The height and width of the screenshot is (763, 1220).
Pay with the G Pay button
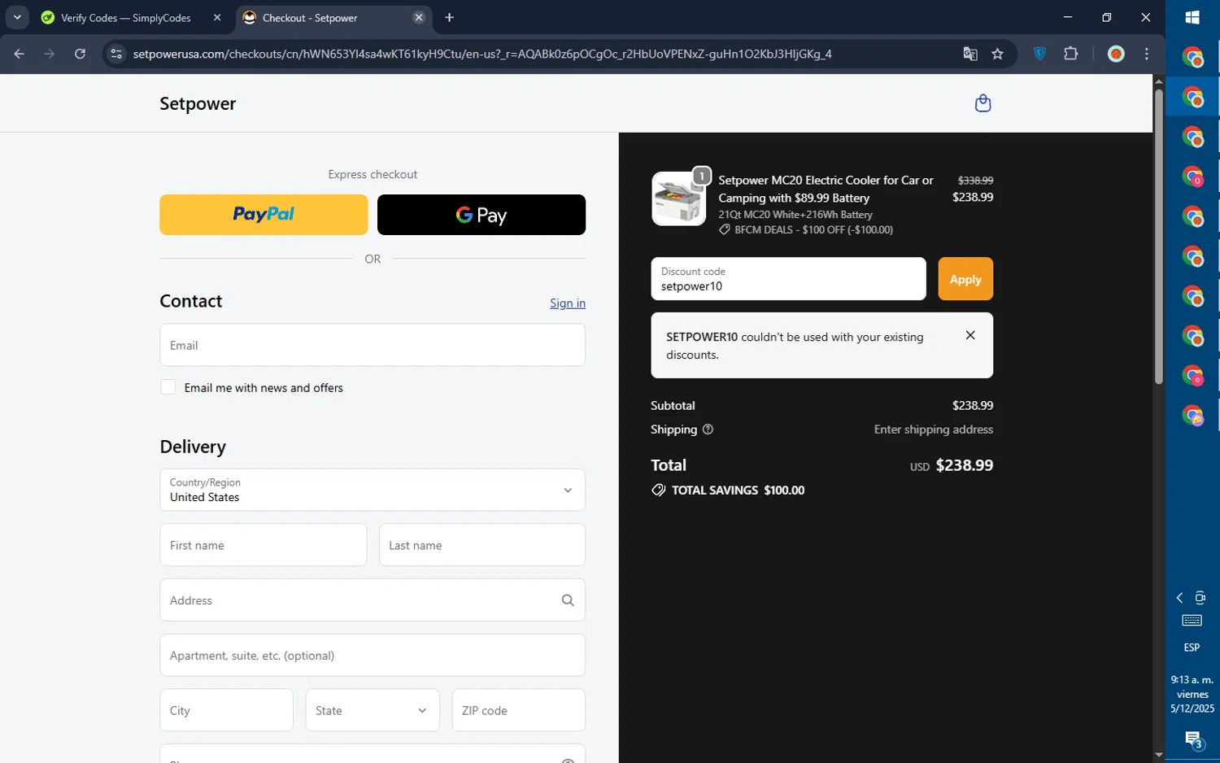481,215
